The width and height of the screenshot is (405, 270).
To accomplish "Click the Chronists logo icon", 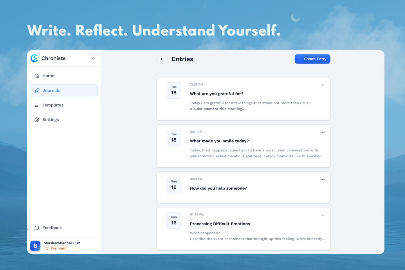I will coord(34,58).
